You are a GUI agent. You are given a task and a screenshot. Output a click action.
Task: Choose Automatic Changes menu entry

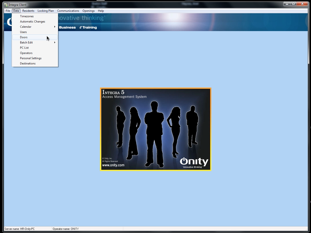pos(33,22)
